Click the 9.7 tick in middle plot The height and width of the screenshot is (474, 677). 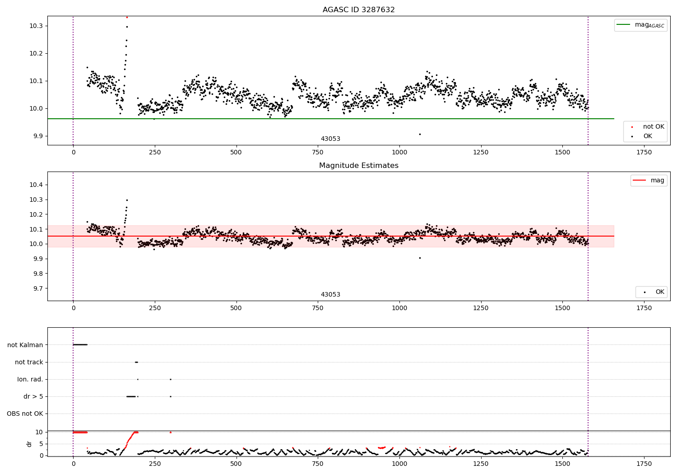click(38, 288)
